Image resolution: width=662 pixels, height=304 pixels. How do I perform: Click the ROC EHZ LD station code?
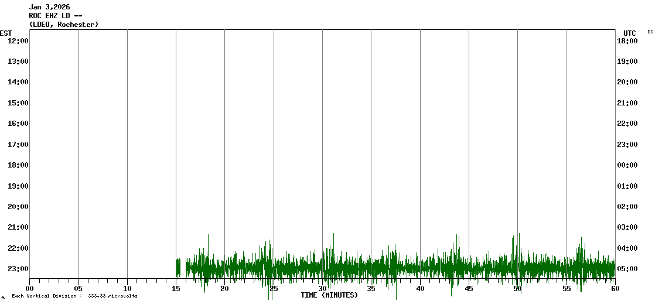coord(55,16)
